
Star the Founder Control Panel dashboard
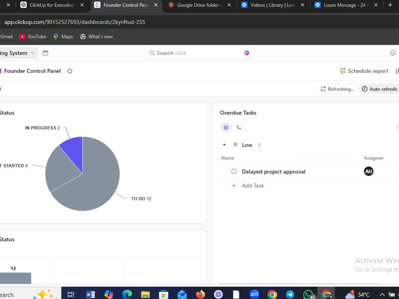(x=70, y=71)
